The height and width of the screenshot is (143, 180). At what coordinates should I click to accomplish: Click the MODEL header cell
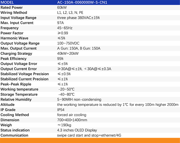[8, 2]
